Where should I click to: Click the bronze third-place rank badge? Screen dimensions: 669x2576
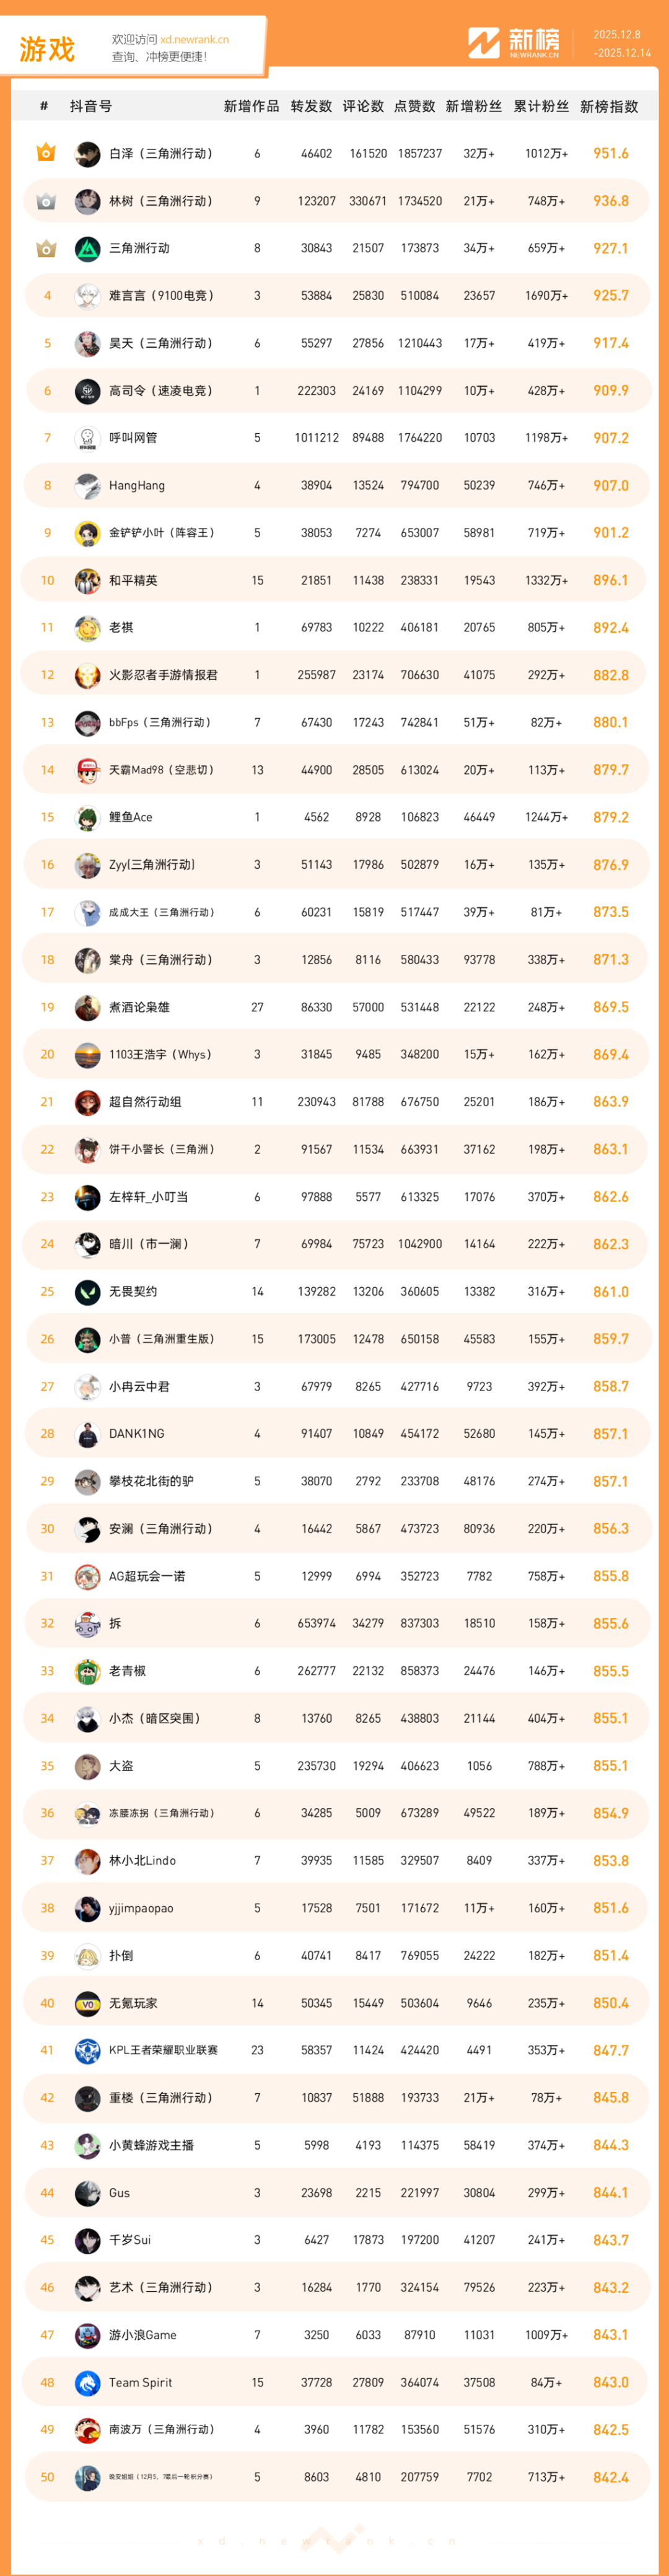(46, 248)
